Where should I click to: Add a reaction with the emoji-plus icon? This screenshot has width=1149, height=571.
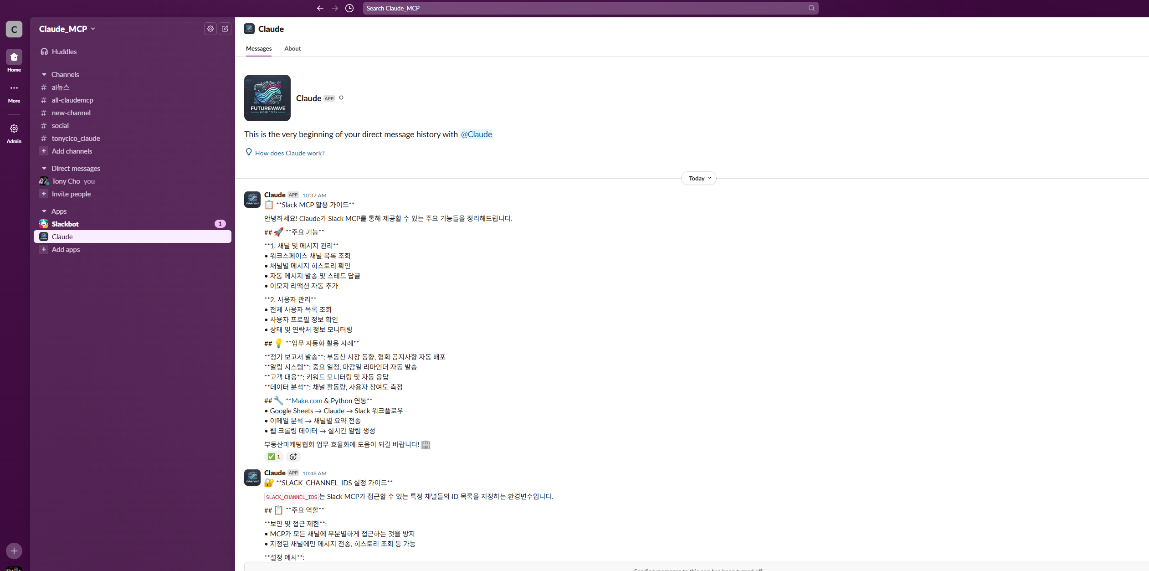(x=293, y=457)
